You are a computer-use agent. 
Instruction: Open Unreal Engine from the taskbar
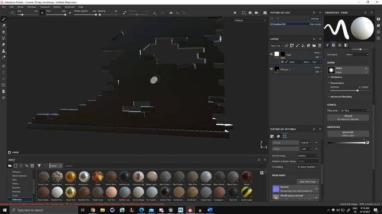click(171, 210)
